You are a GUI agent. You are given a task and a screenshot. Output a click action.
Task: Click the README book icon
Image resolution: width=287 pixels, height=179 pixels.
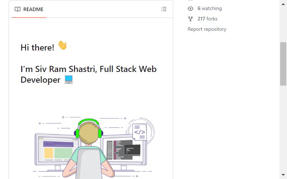point(18,9)
